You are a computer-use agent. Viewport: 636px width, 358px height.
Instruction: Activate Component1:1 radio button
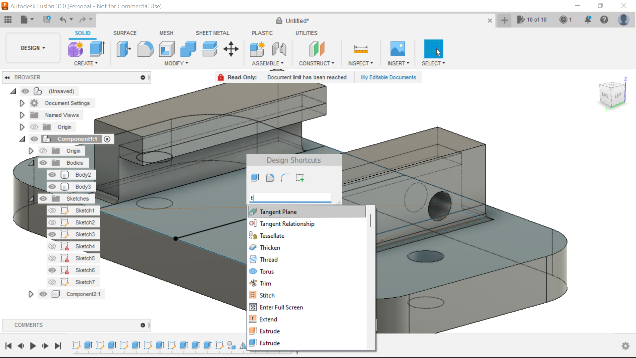coord(107,139)
